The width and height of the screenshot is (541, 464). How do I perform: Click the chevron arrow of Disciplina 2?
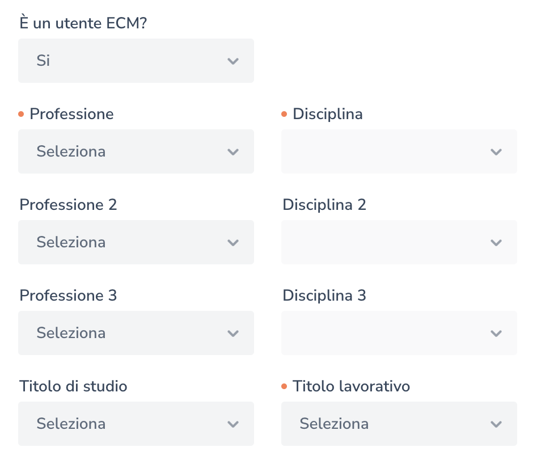tap(496, 243)
